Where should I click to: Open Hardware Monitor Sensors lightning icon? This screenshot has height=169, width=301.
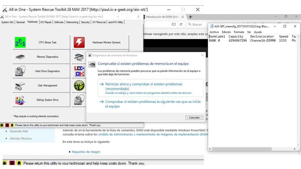[x=79, y=42]
